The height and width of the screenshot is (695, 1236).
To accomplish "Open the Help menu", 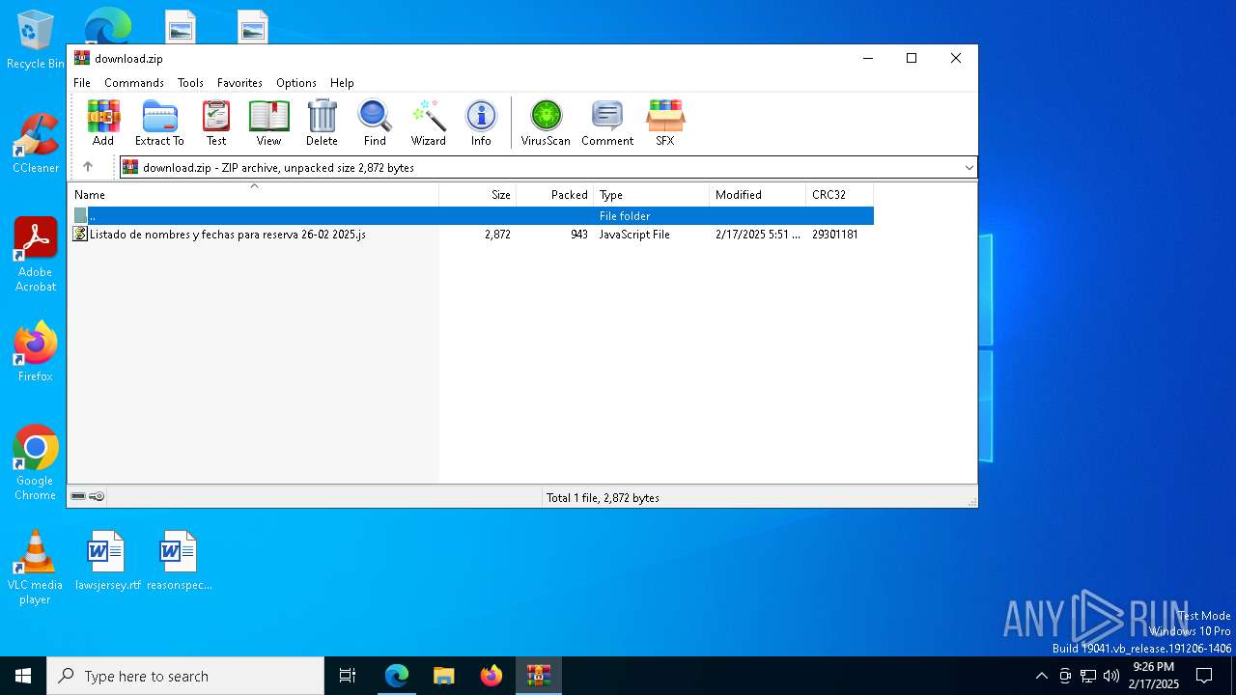I will coord(342,83).
